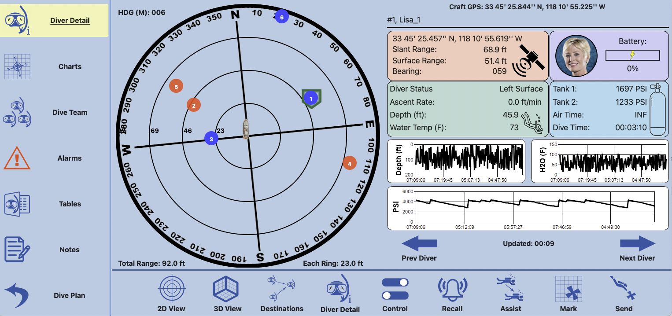The width and height of the screenshot is (672, 316).
Task: Click the diver GPS coordinates in range panel
Action: [458, 39]
